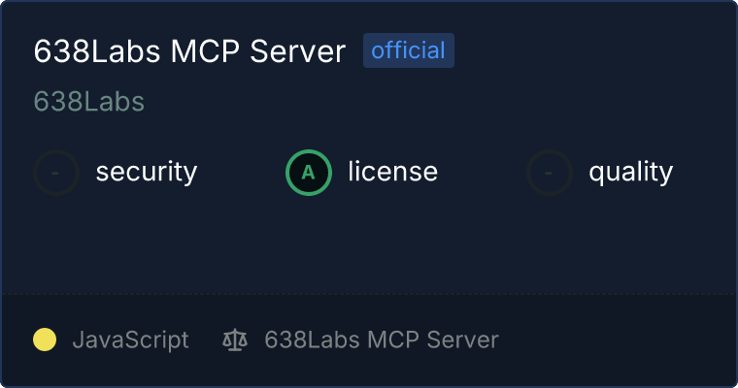This screenshot has width=738, height=388.
Task: Click the dash inside security score ring
Action: pyautogui.click(x=55, y=173)
